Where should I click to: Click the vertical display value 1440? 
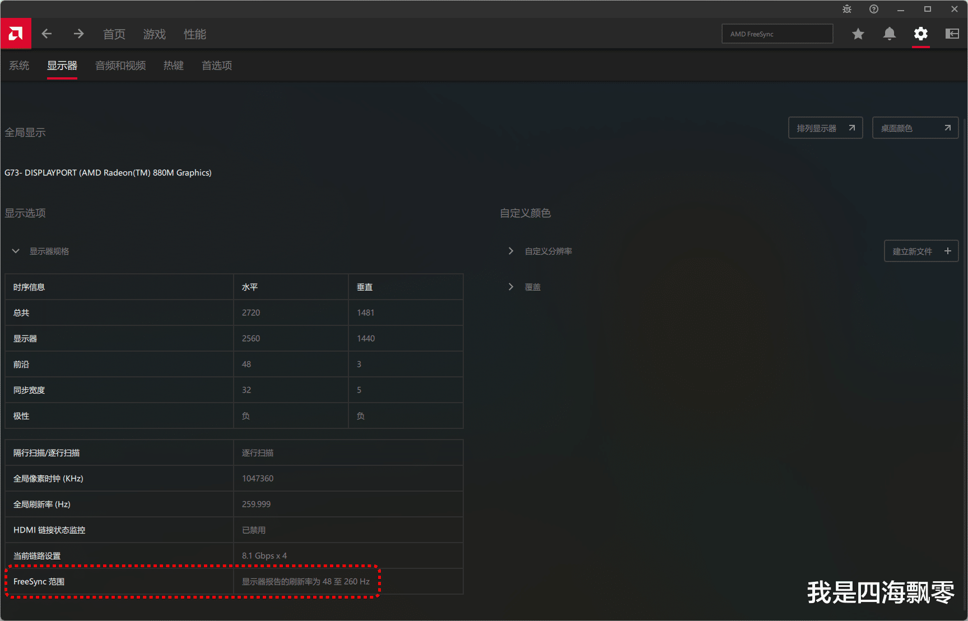[x=366, y=339]
